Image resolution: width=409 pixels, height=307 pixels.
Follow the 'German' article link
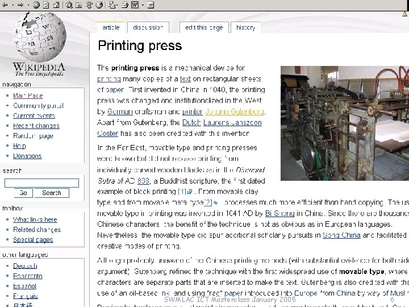coord(120,111)
